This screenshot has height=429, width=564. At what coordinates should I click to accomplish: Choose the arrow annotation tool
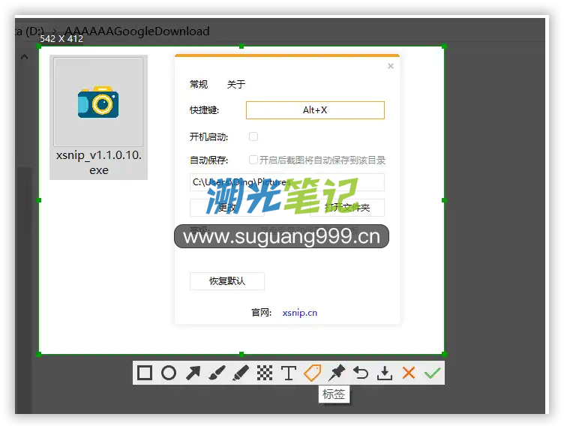coord(193,373)
